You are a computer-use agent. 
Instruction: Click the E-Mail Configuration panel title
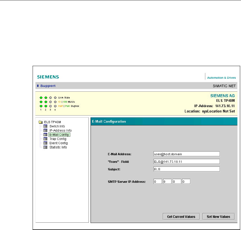coord(109,121)
